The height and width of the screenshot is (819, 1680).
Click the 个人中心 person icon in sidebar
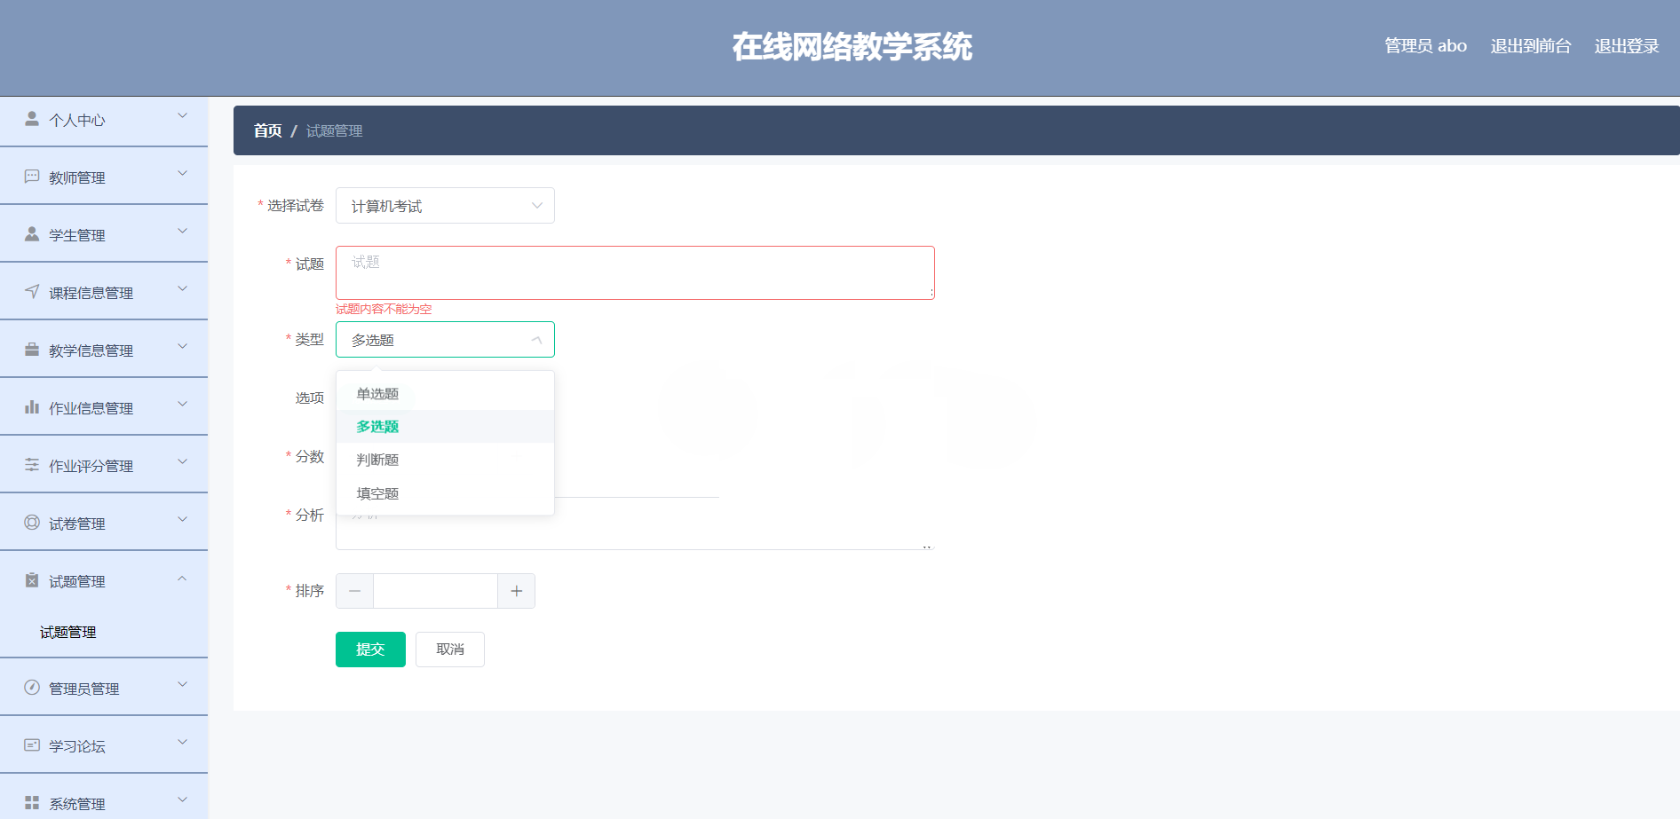[x=32, y=117]
